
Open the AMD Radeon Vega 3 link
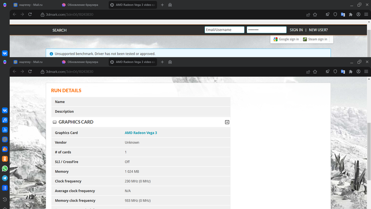(141, 133)
